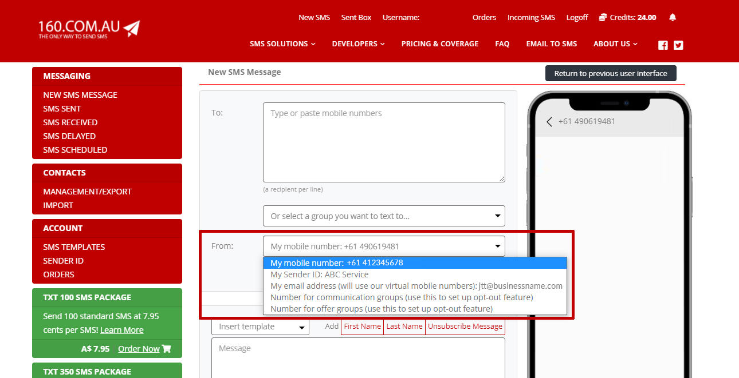Add First Name placeholder
Viewport: 739px width, 378px height.
pyautogui.click(x=363, y=327)
